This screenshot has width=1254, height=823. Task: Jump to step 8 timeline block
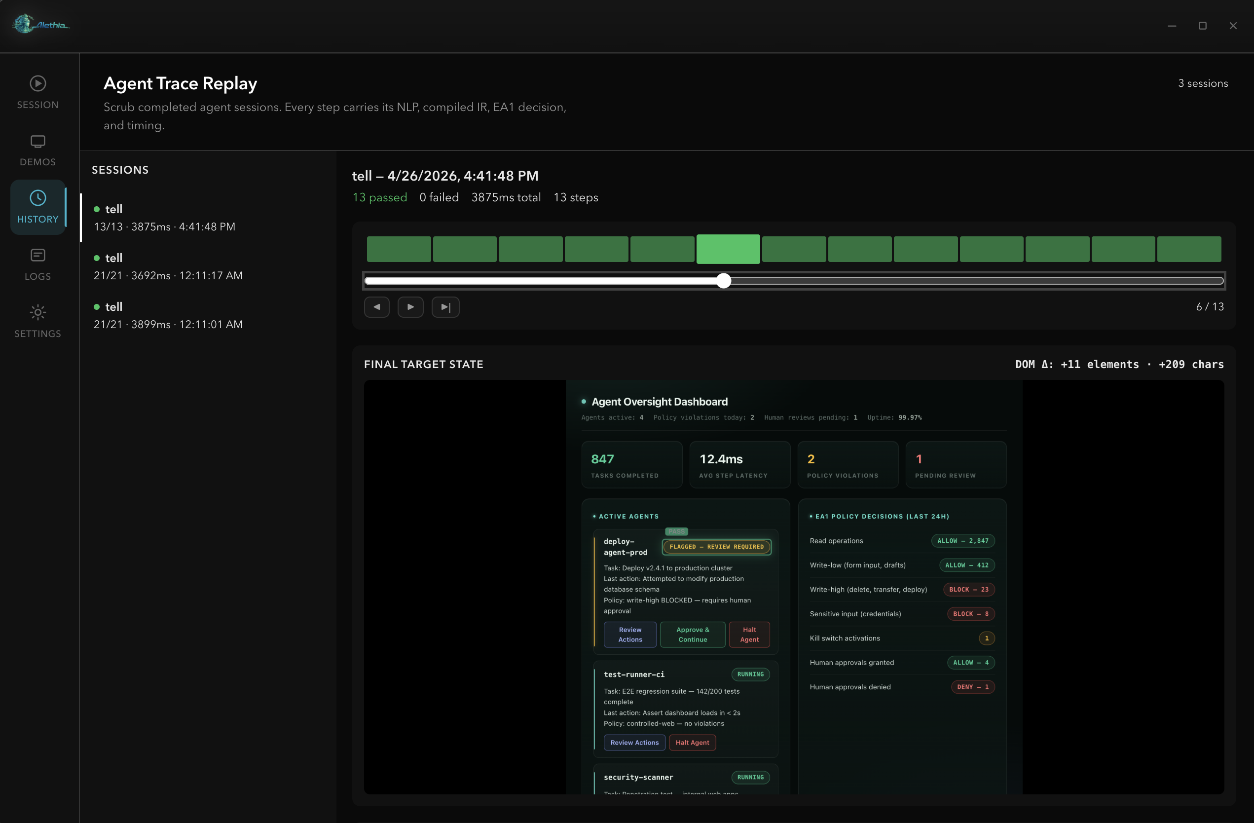tap(860, 249)
